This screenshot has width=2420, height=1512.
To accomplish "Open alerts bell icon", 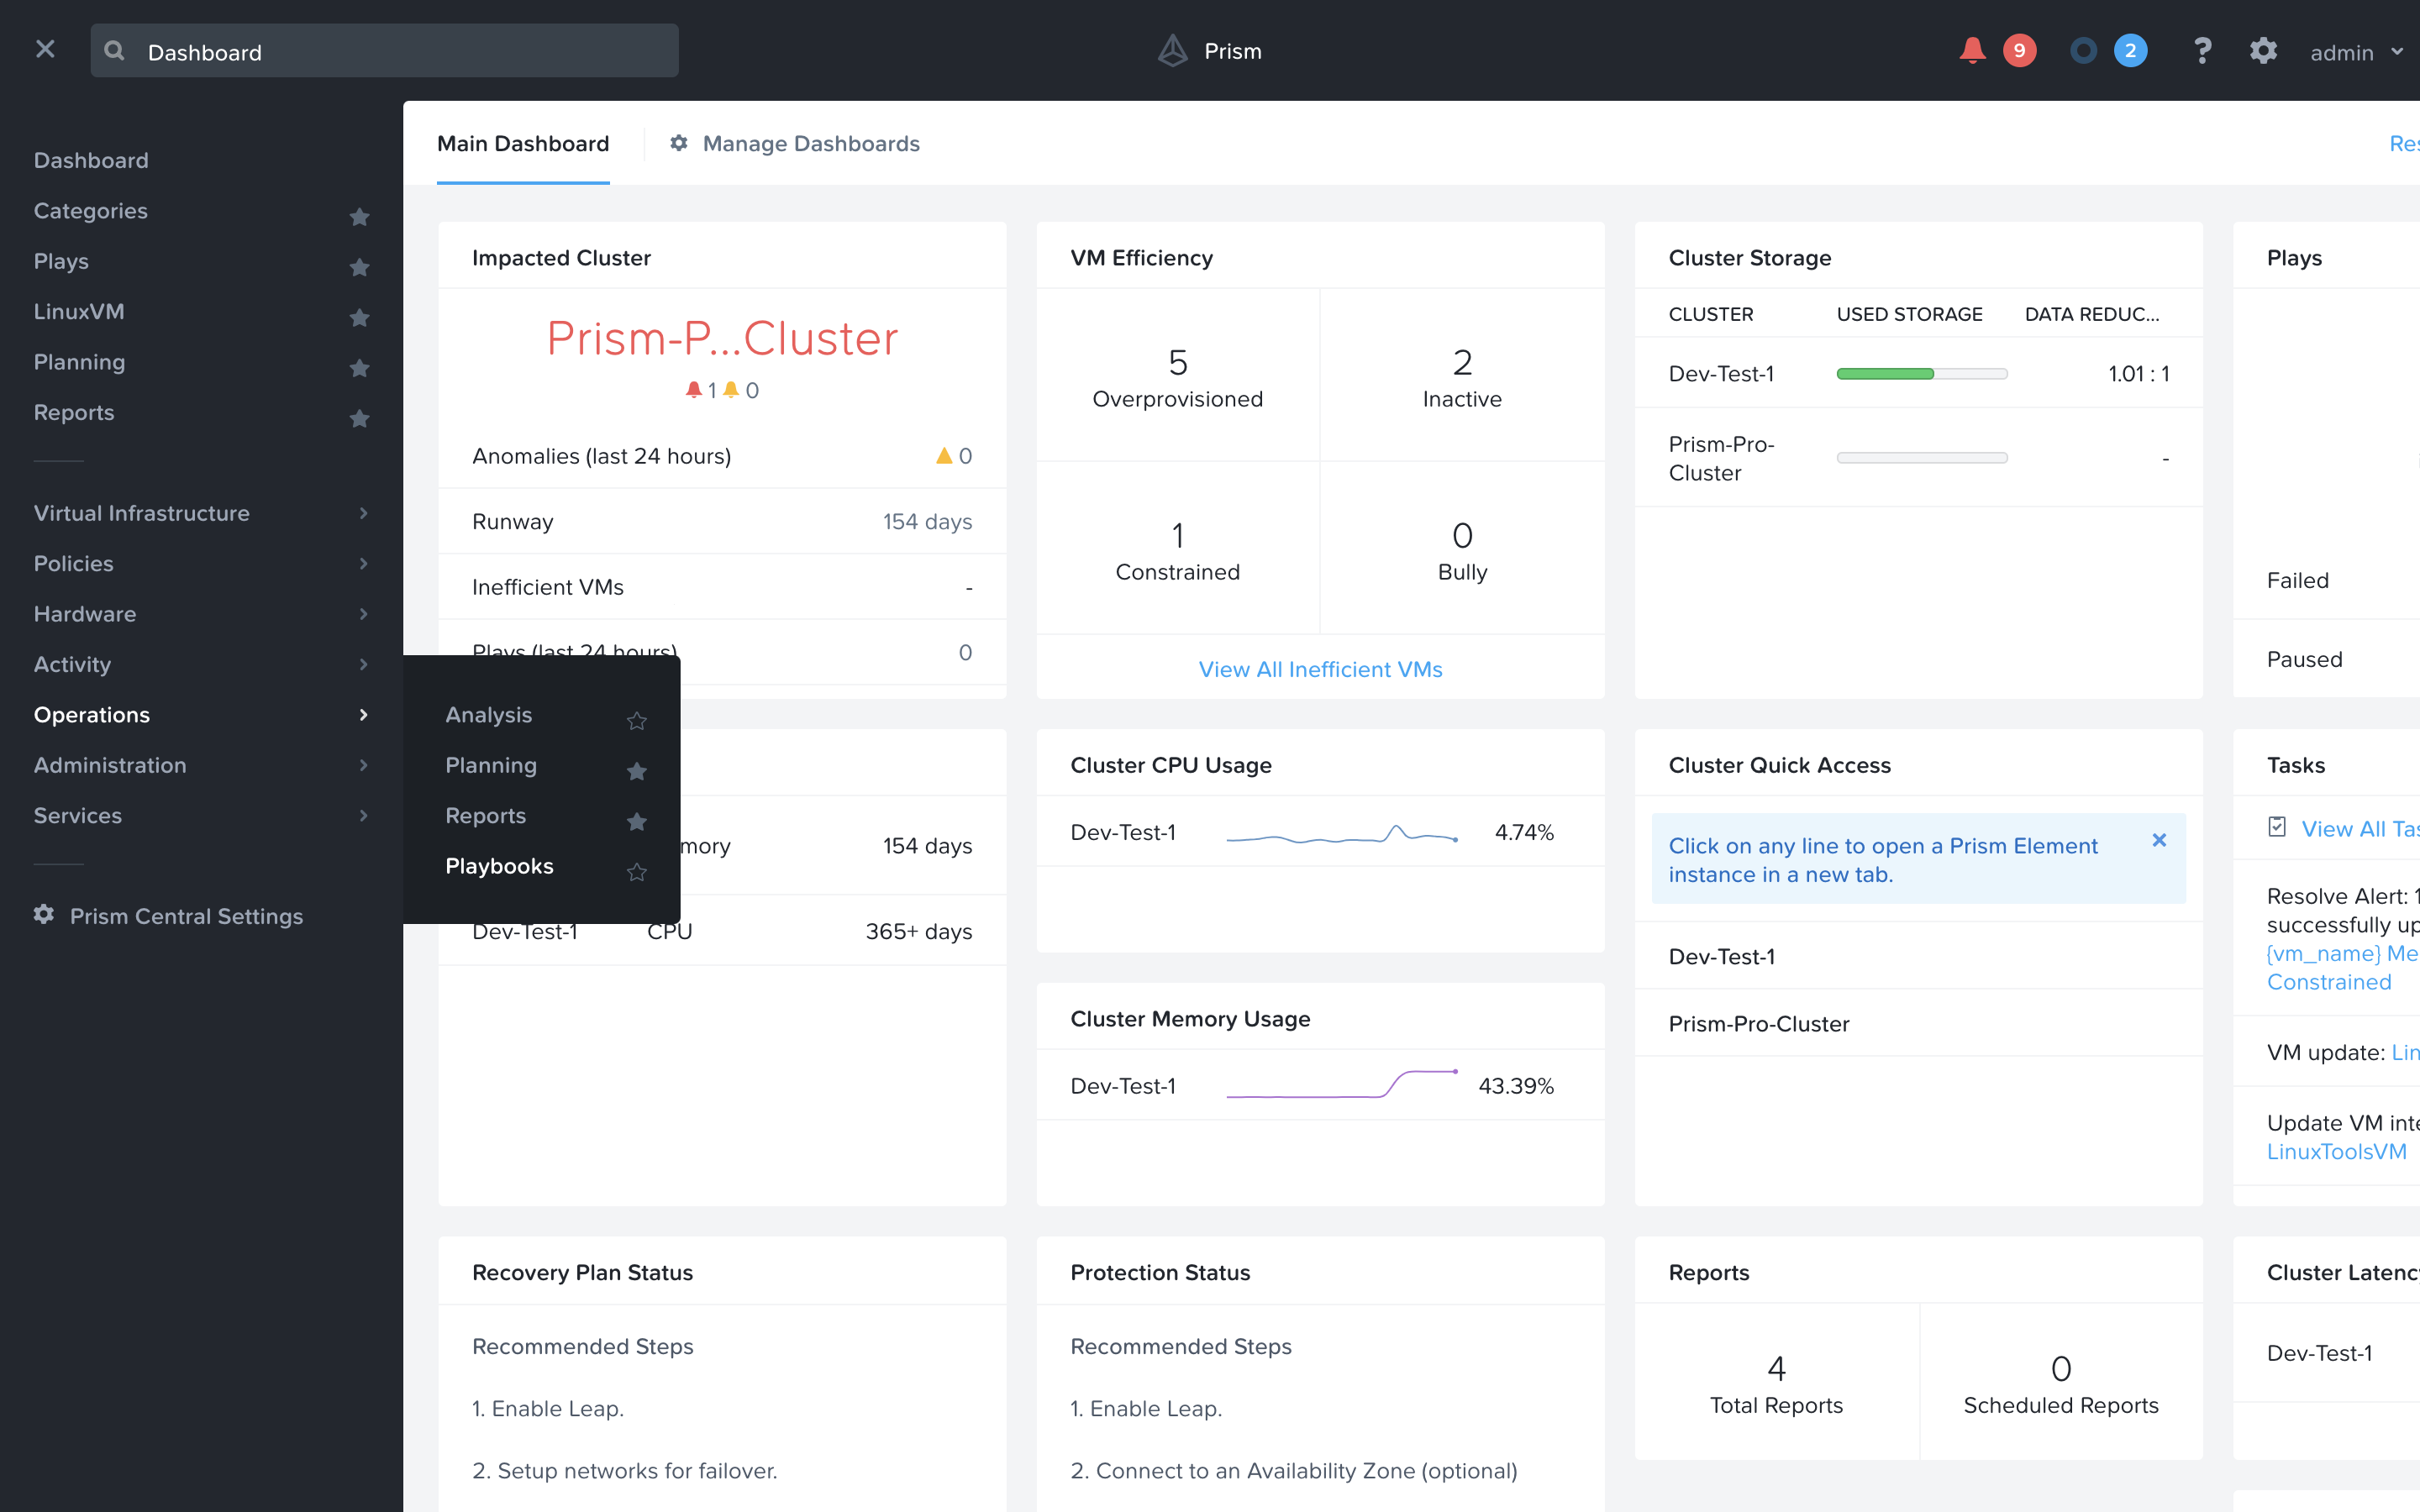I will click(1972, 51).
